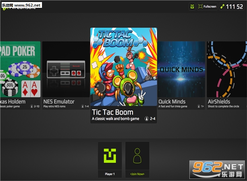Click the 1-4 players icon on NES Emulator
This screenshot has width=247, height=181.
(x=83, y=107)
